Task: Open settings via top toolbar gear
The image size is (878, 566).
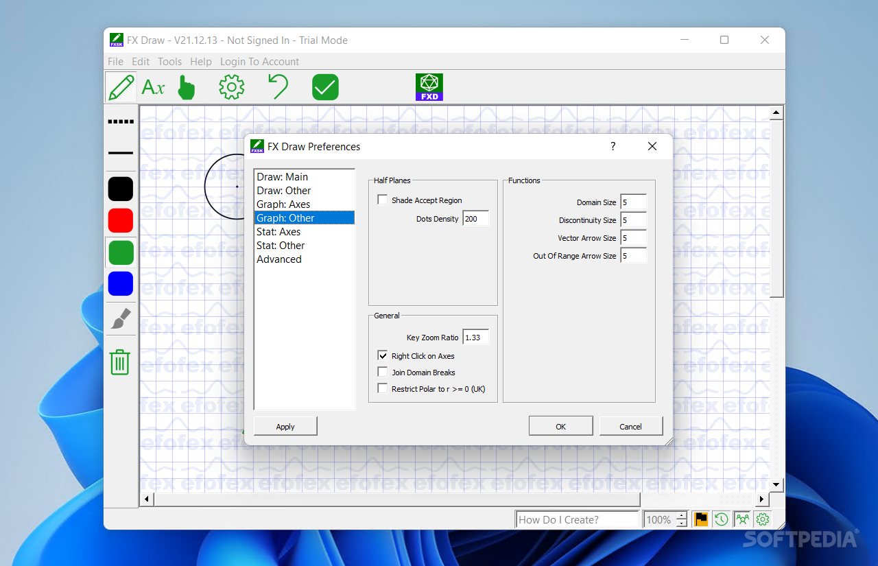Action: click(x=232, y=87)
